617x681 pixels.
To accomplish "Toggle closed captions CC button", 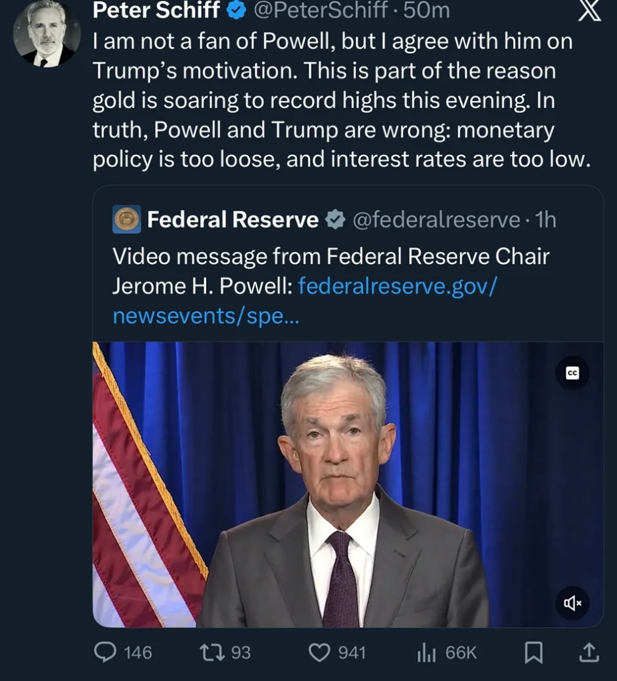I will [x=572, y=374].
